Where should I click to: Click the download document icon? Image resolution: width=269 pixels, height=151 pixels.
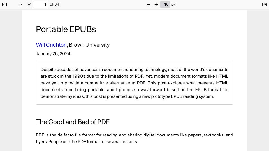pos(265,4)
